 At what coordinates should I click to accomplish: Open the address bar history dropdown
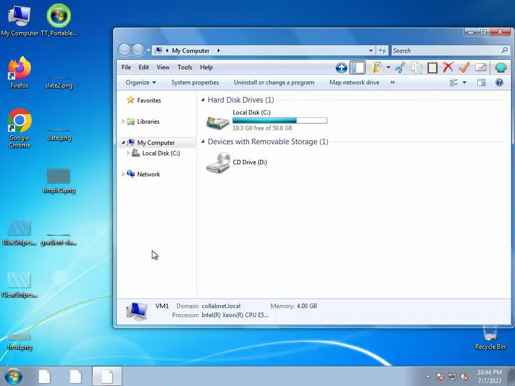point(371,51)
